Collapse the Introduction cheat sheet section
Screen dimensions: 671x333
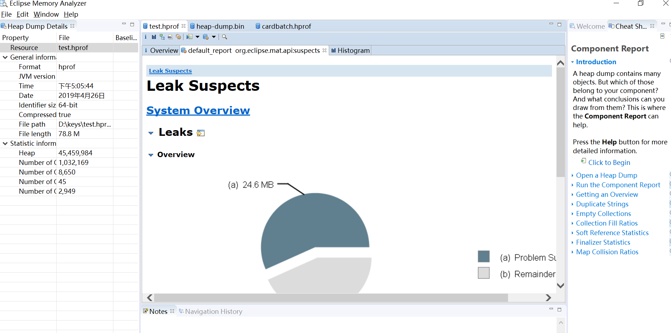point(573,62)
